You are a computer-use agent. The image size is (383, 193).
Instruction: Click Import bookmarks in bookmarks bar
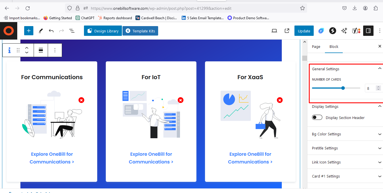22,18
